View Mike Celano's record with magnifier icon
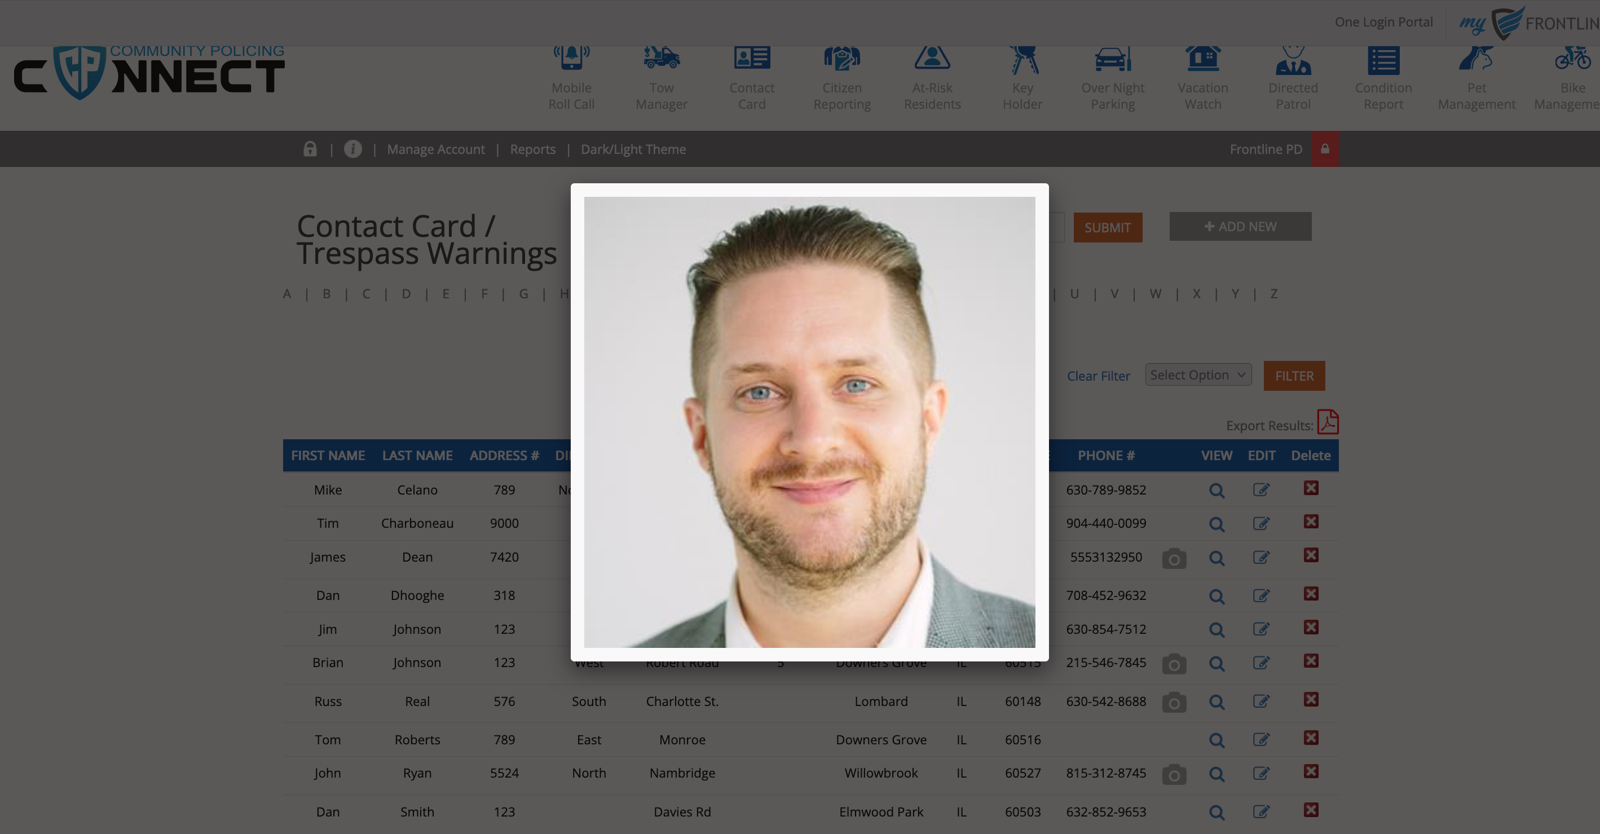 coord(1216,491)
